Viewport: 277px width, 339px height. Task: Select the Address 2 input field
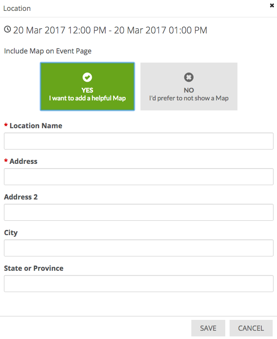point(139,213)
